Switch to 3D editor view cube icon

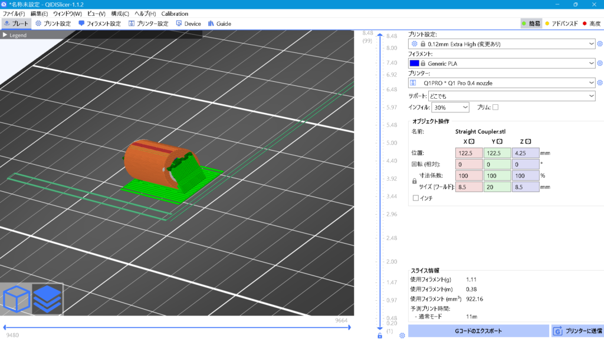[16, 298]
